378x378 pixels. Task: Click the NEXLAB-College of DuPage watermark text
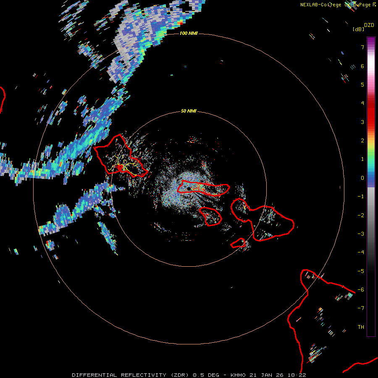tap(338, 5)
